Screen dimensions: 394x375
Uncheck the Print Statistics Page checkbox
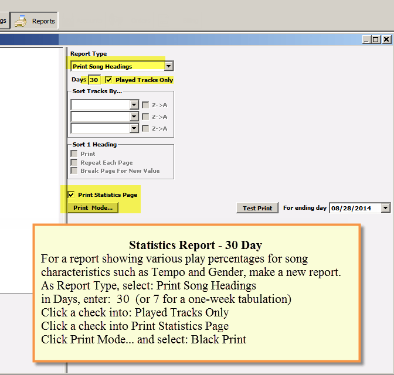click(72, 195)
